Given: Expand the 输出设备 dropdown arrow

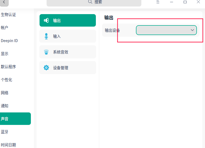Looking at the screenshot, I should point(192,30).
